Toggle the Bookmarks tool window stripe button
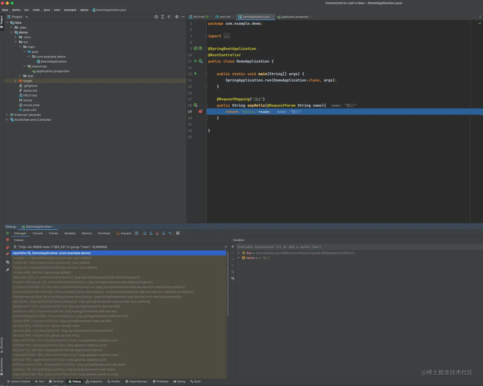The image size is (483, 386). tap(2, 367)
